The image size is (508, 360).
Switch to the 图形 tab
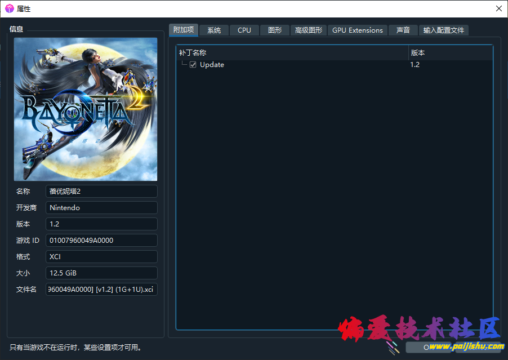pyautogui.click(x=275, y=30)
